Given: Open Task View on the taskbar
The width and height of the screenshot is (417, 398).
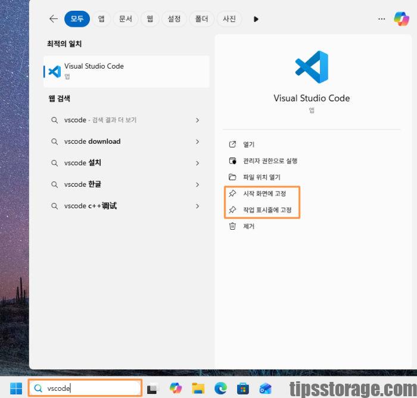Looking at the screenshot, I should [153, 388].
